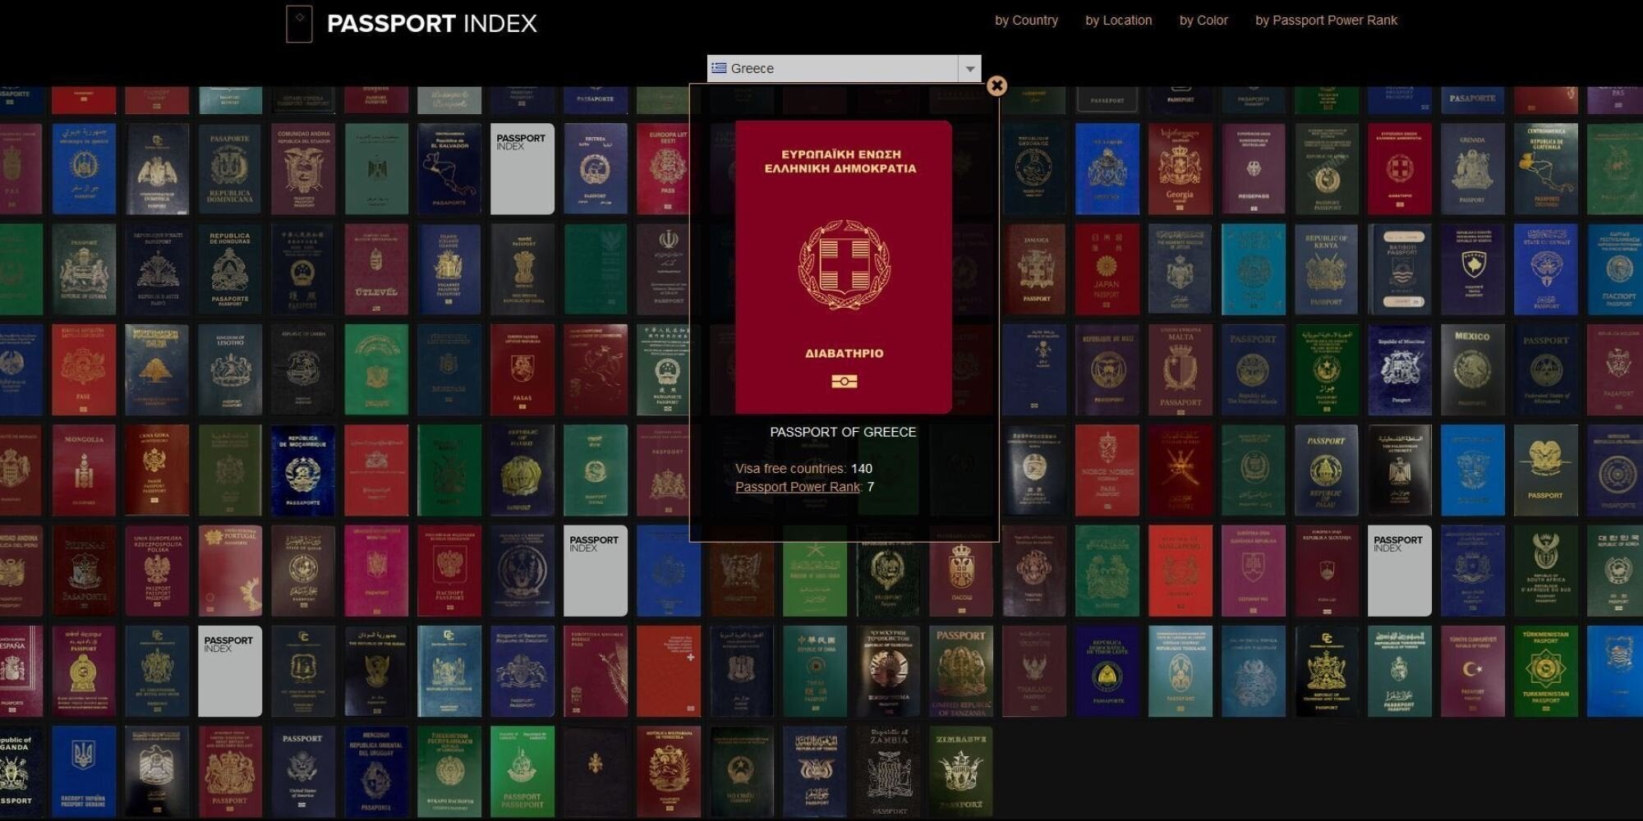Select the red Swiss passport with cross

tap(668, 672)
